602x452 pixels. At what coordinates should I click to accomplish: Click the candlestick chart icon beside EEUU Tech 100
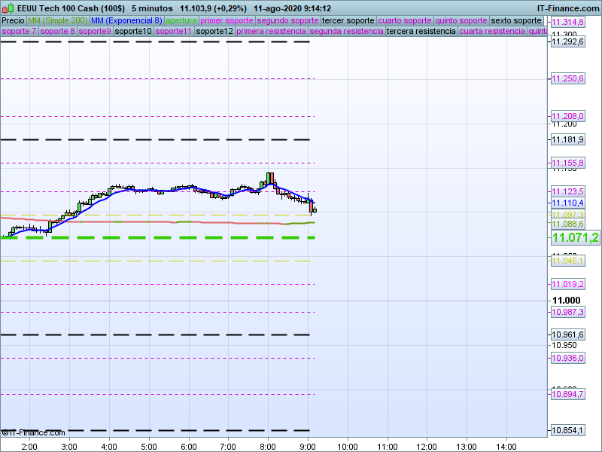(8, 8)
